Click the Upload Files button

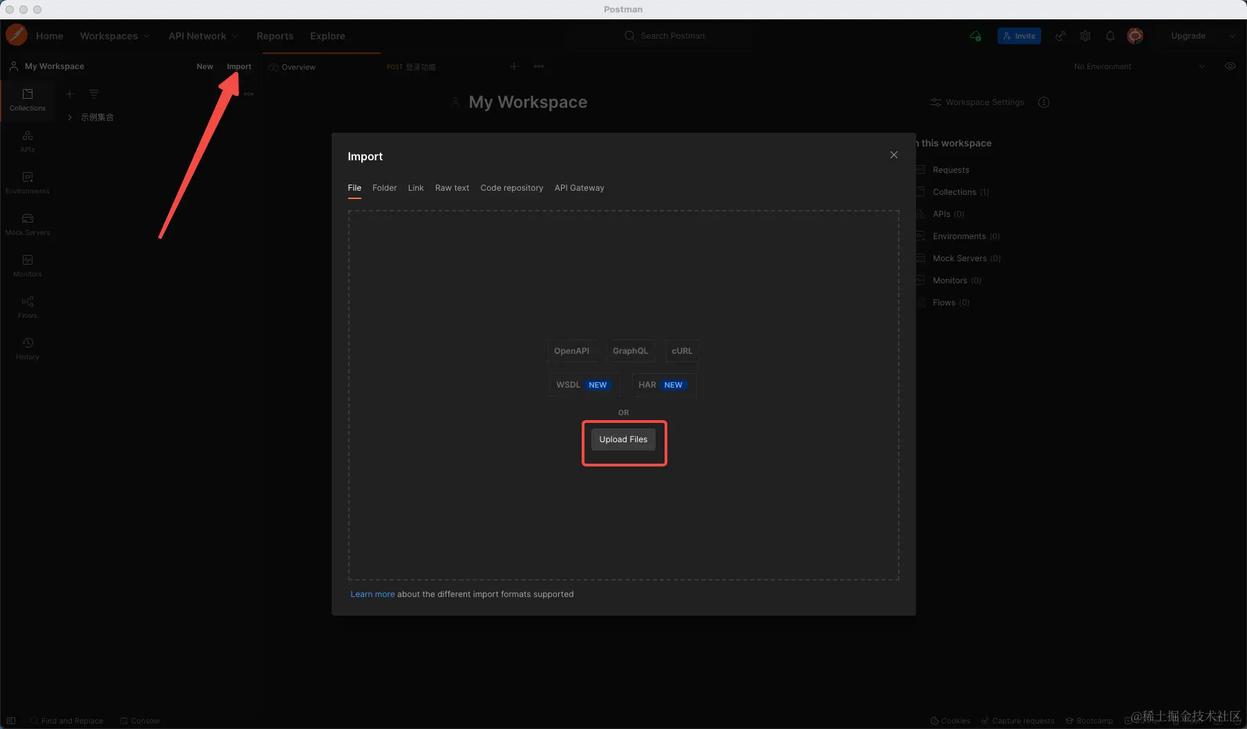623,439
